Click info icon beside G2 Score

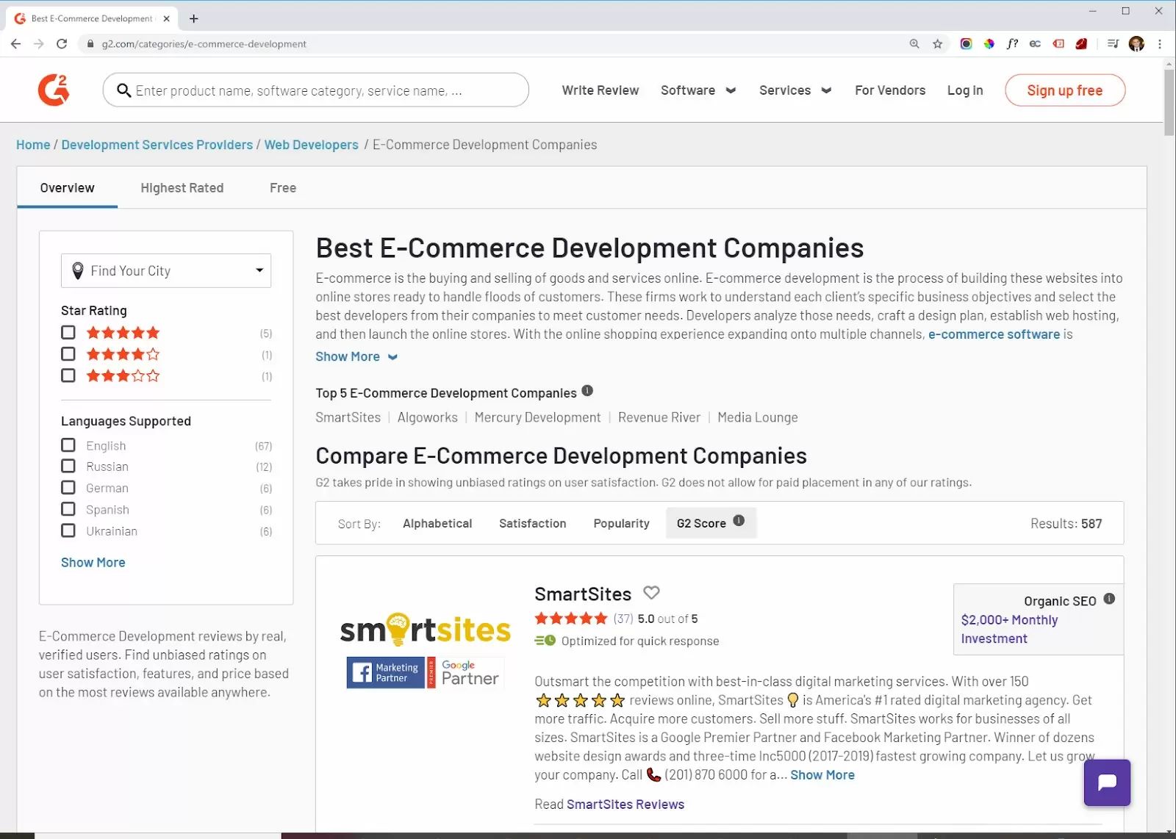point(739,521)
